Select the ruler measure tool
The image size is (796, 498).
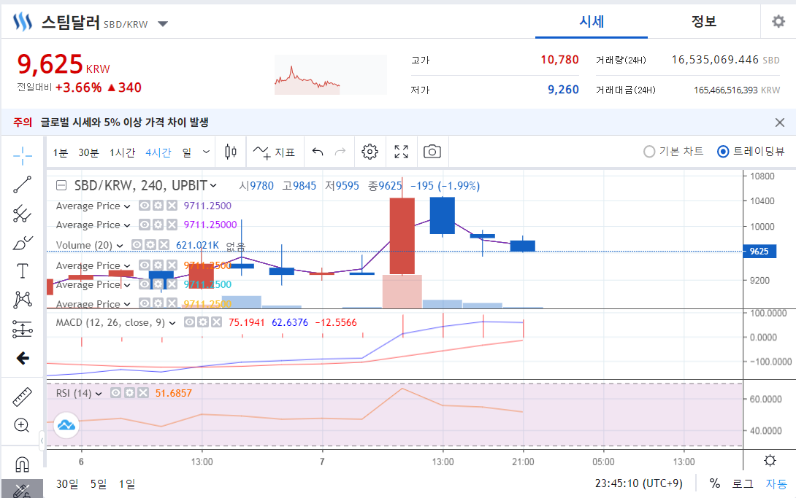(23, 397)
